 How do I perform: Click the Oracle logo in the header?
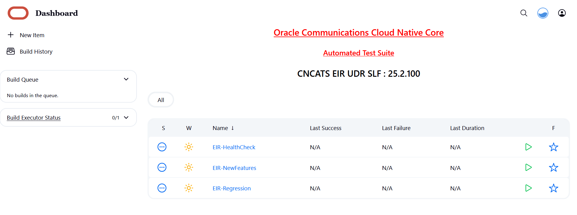click(18, 13)
